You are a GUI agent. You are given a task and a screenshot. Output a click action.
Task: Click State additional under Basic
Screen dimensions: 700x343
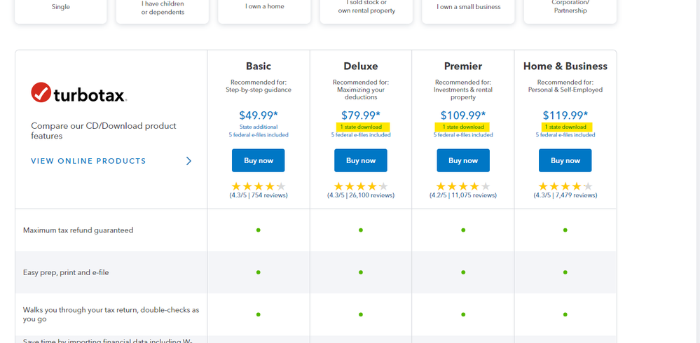pyautogui.click(x=259, y=127)
